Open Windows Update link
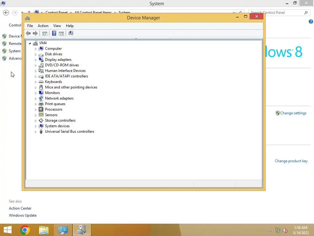 pos(23,215)
